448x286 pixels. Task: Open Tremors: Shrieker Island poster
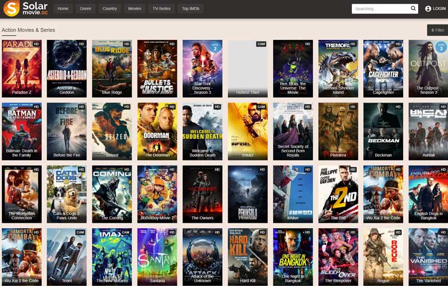pyautogui.click(x=338, y=69)
